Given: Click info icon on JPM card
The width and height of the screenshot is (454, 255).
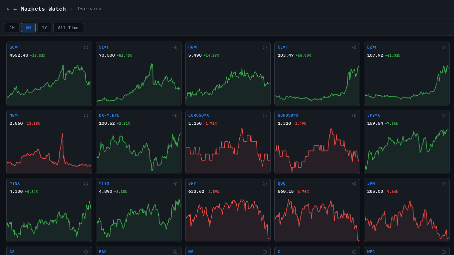Looking at the screenshot, I should 444,184.
